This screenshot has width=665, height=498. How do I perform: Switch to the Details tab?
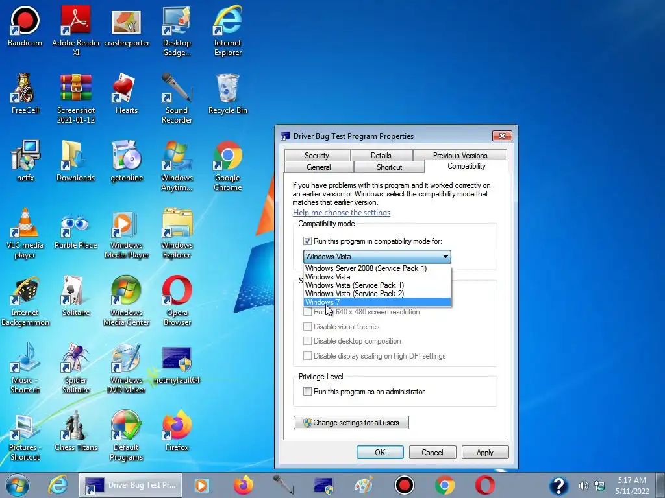point(381,156)
